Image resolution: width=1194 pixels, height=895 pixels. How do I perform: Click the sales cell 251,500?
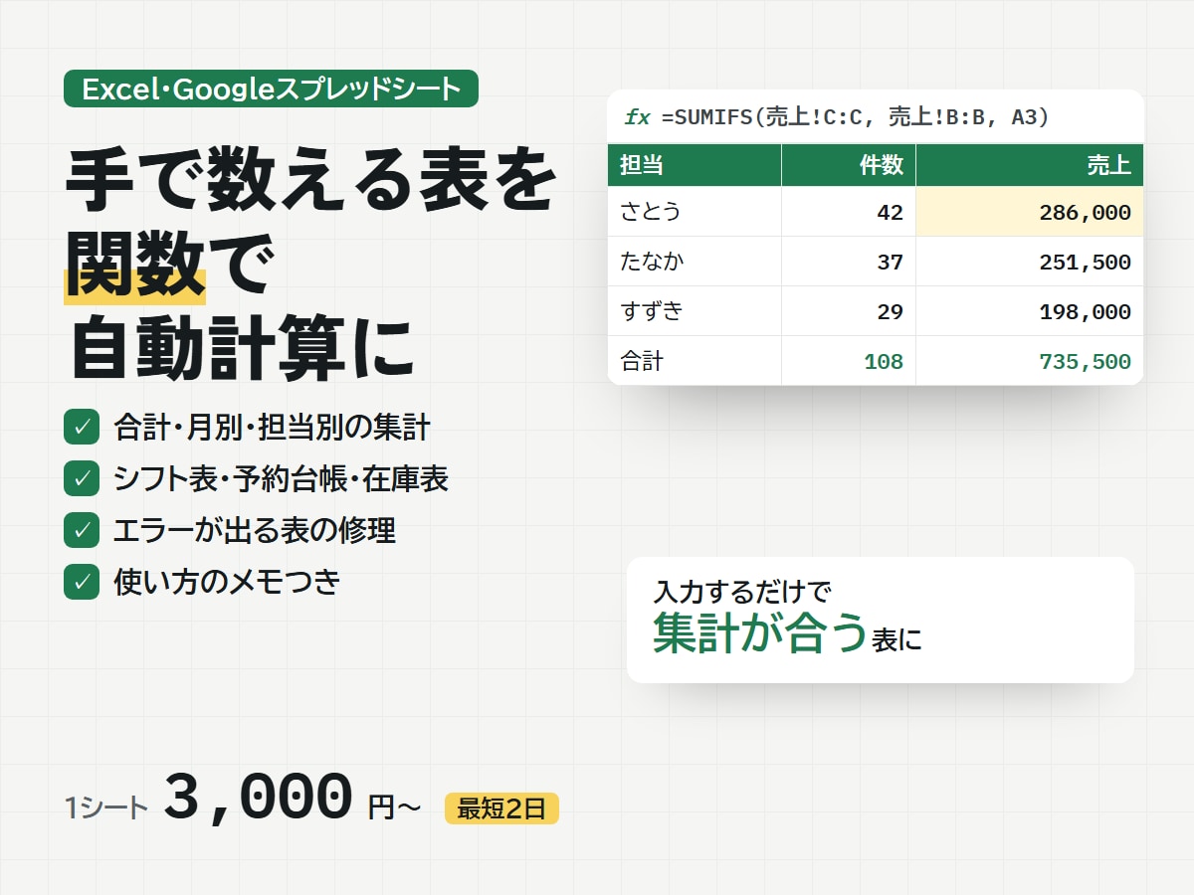[1030, 262]
